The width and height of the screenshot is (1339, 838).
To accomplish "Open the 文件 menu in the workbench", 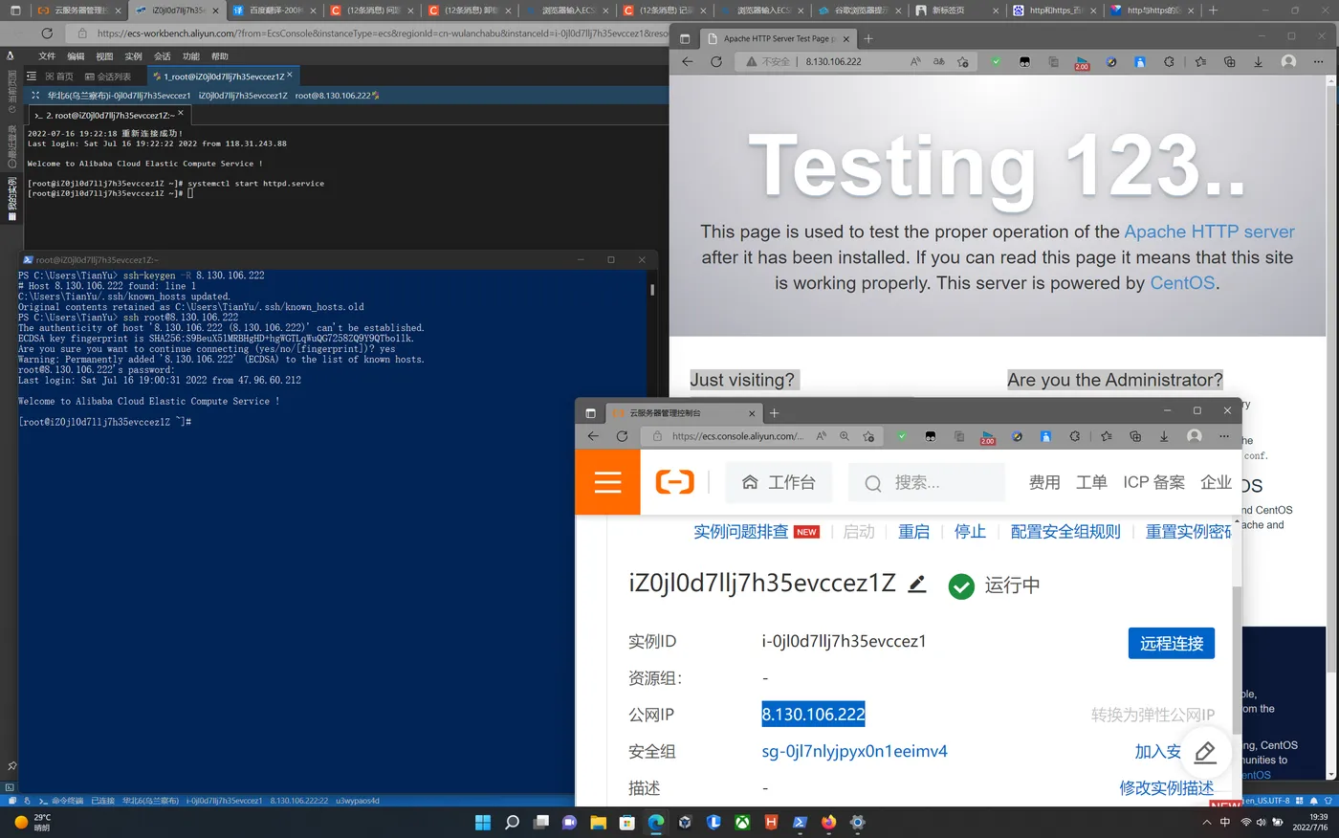I will point(47,56).
